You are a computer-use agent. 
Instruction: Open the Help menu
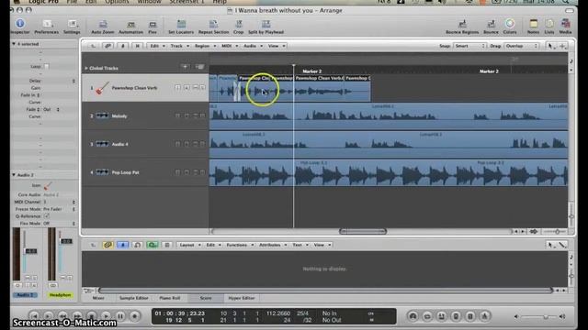(220, 2)
